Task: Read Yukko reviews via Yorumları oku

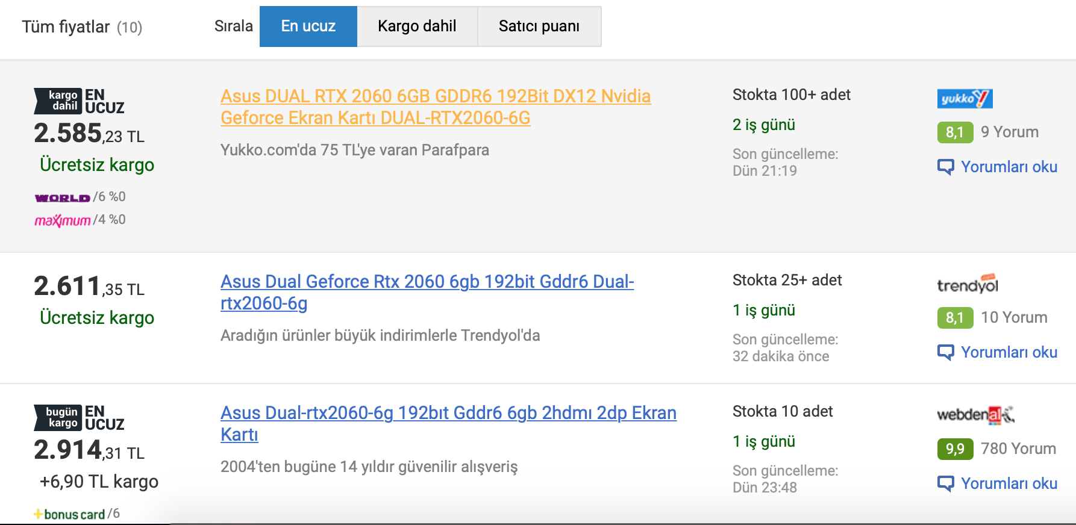Action: 998,167
